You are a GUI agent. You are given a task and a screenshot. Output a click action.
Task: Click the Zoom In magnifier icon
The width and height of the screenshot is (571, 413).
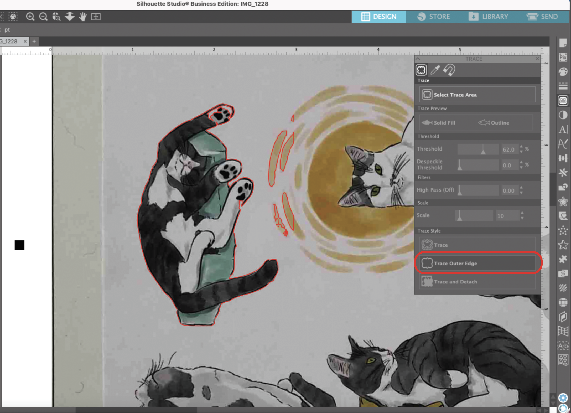pyautogui.click(x=30, y=17)
